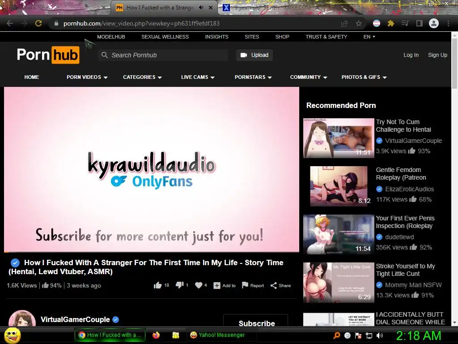Image resolution: width=458 pixels, height=344 pixels.
Task: Click the verified badge next to VirtualGamerCouple name
Action: pyautogui.click(x=116, y=319)
